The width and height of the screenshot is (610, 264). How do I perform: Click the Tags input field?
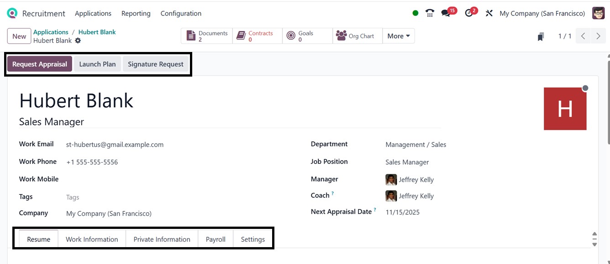pos(137,197)
